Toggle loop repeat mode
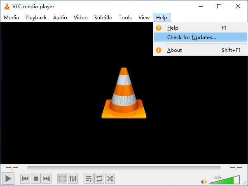Screen dimensions: 248x186 [99, 179]
